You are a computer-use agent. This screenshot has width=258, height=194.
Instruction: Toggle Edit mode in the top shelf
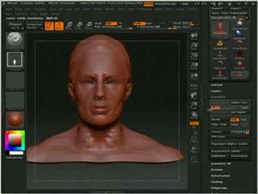49,26
